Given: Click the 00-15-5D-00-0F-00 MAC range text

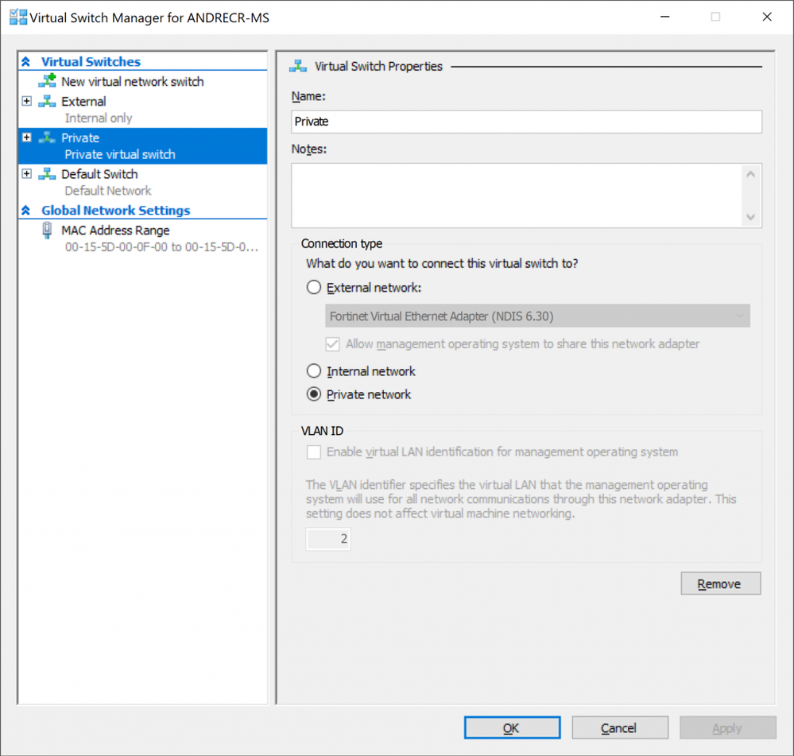Looking at the screenshot, I should [161, 247].
